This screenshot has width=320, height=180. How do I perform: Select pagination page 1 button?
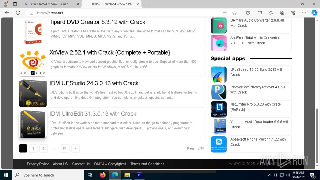click(23, 148)
